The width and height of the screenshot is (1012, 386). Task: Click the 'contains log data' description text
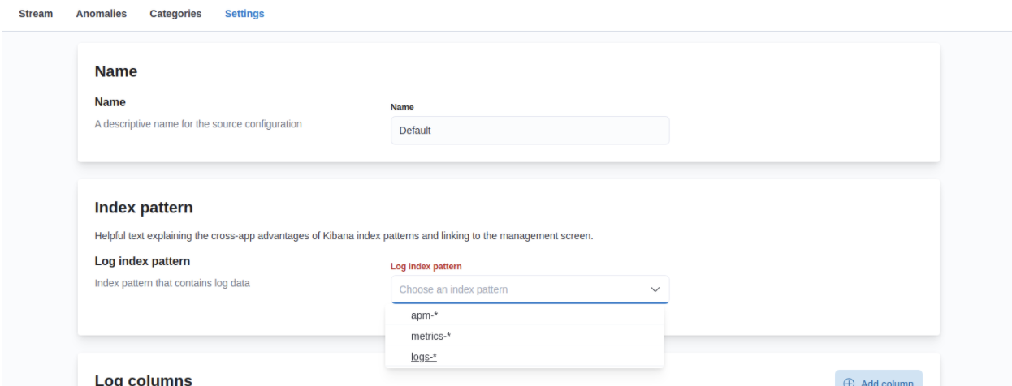click(172, 283)
